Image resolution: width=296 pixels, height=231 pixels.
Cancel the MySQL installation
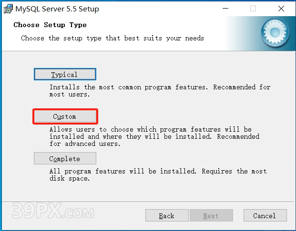[264, 216]
